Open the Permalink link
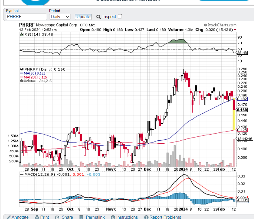Image resolution: width=254 pixels, height=219 pixels. click(x=95, y=217)
